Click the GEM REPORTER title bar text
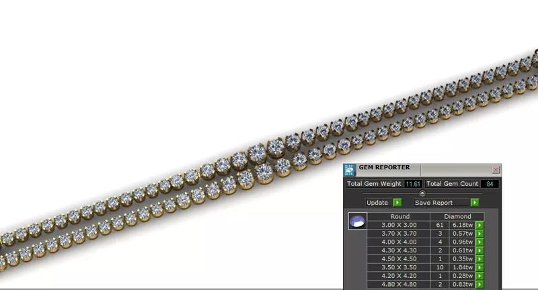 384,167
